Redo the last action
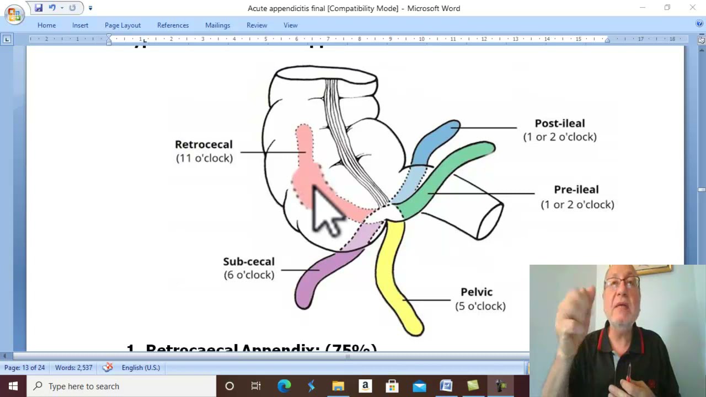Screen dimensions: 706x397 pyautogui.click(x=72, y=8)
